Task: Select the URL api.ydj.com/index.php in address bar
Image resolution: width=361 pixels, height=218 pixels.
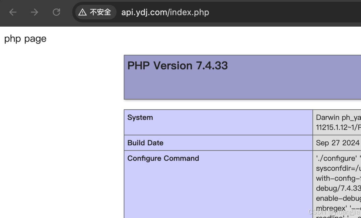Action: [x=165, y=12]
